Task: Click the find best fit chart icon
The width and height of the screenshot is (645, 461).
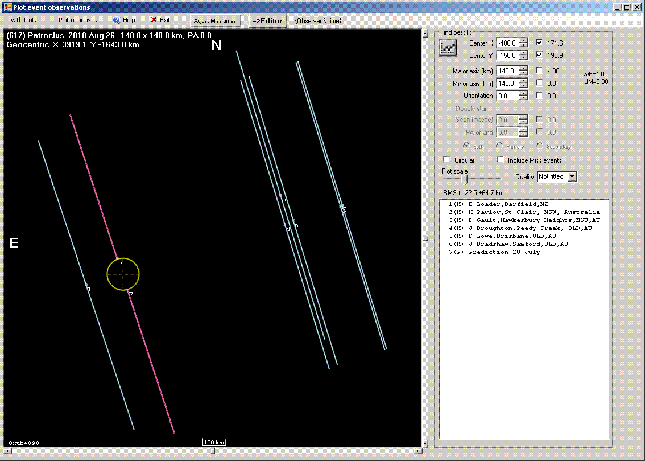Action: tap(448, 48)
